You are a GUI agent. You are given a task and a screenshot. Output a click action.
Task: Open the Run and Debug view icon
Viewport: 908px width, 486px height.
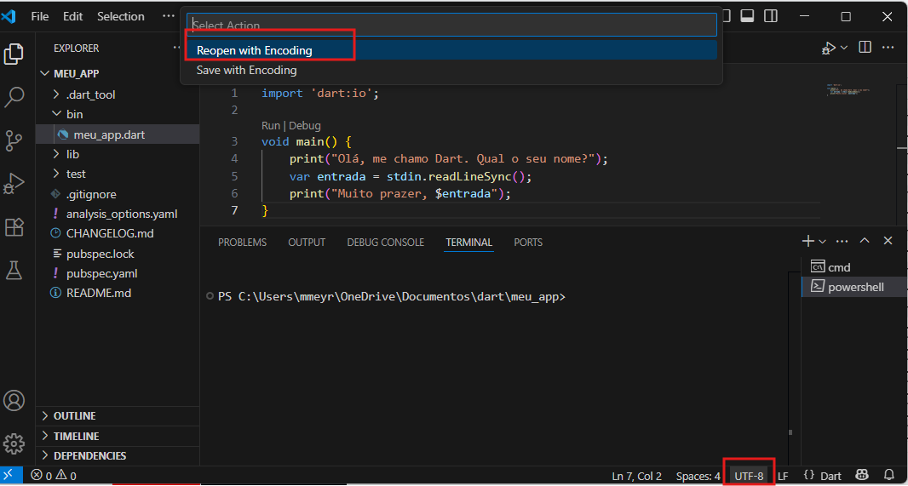[14, 184]
